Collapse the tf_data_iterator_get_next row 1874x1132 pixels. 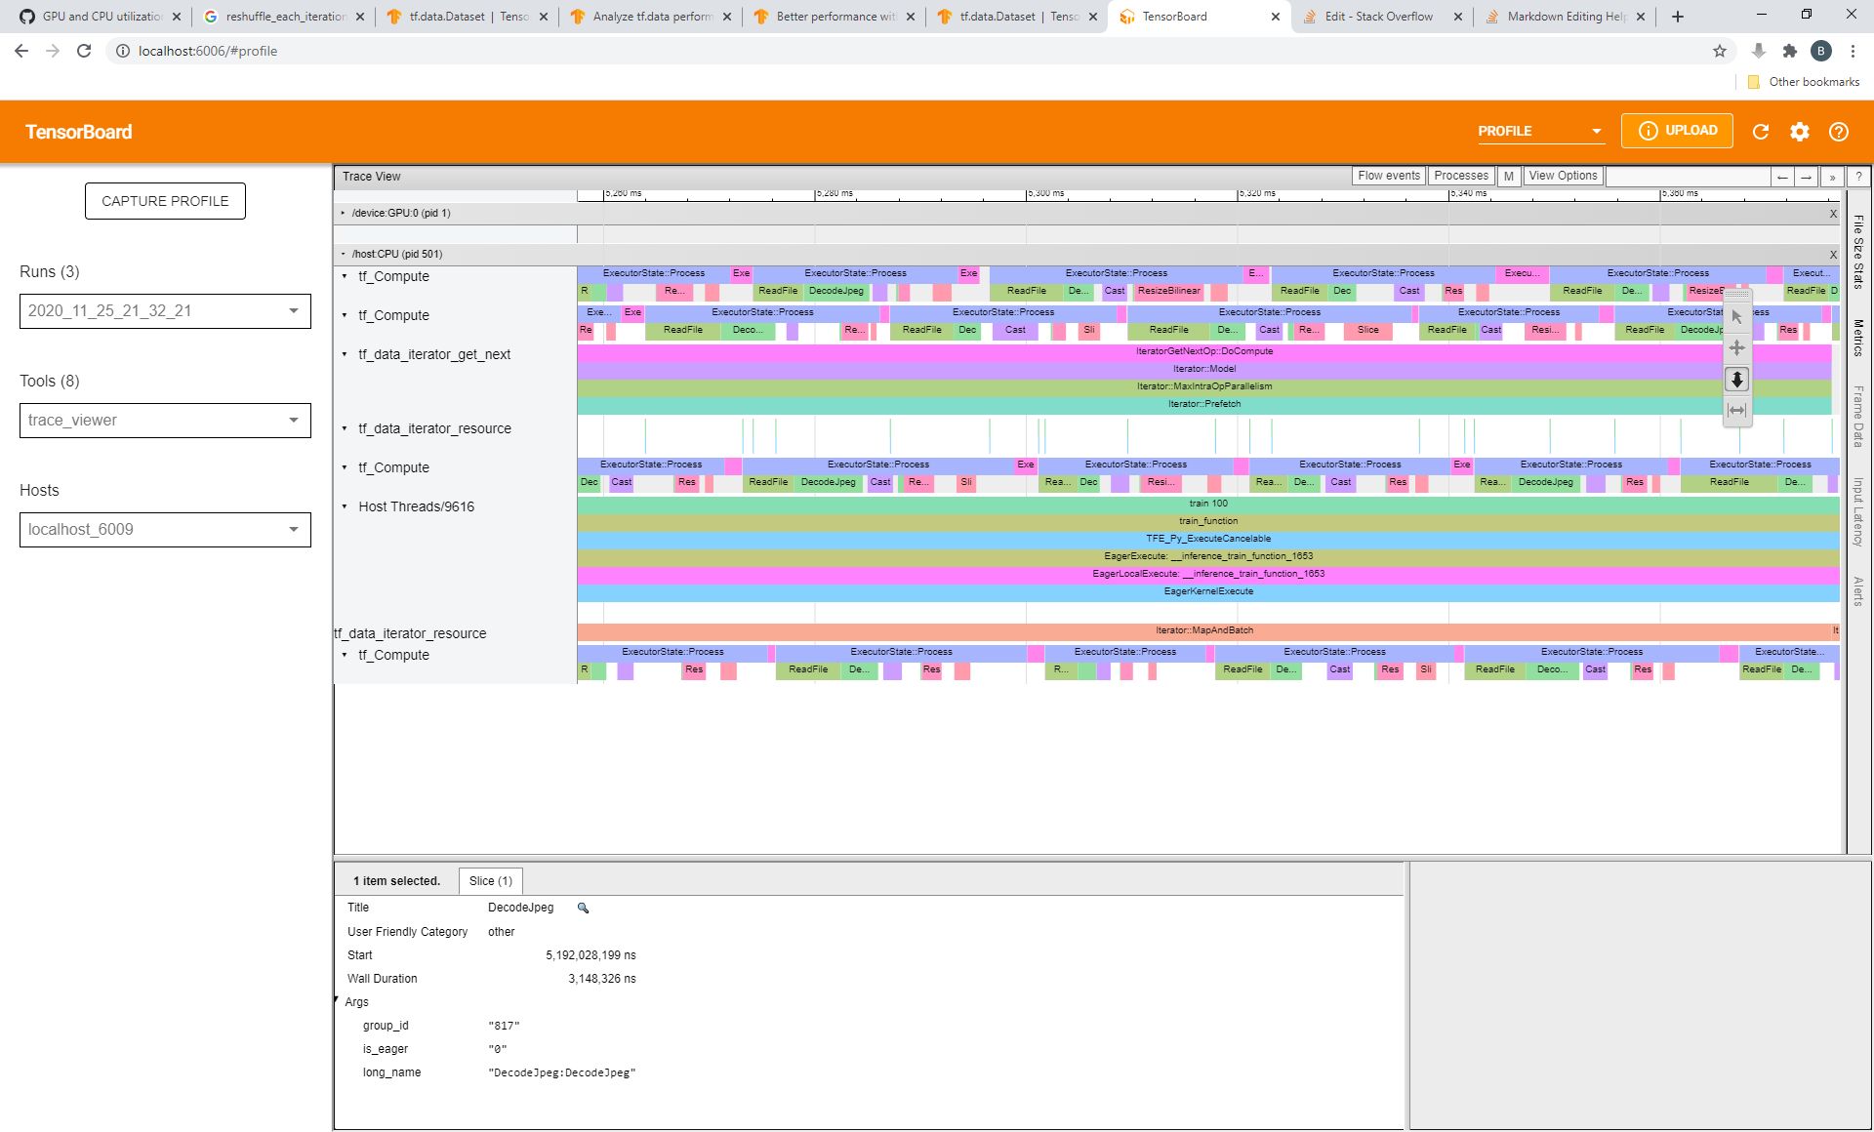[345, 354]
